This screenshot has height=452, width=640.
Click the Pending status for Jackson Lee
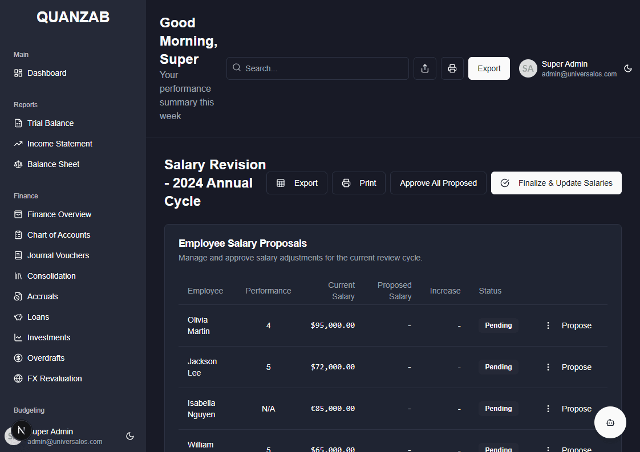coord(499,367)
